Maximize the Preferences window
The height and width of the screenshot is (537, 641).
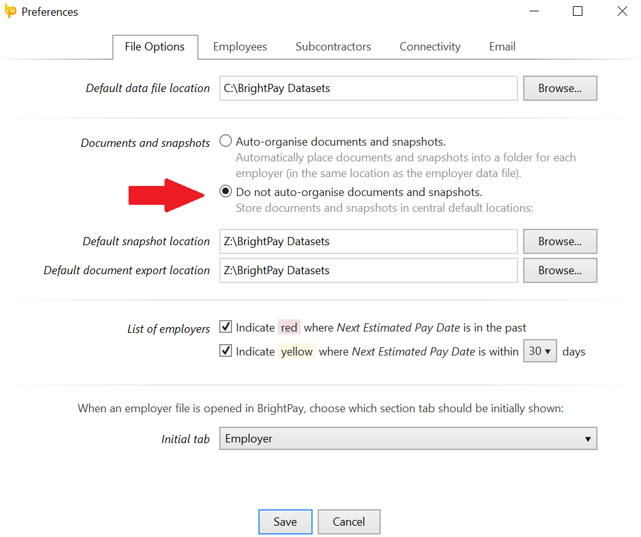click(577, 11)
